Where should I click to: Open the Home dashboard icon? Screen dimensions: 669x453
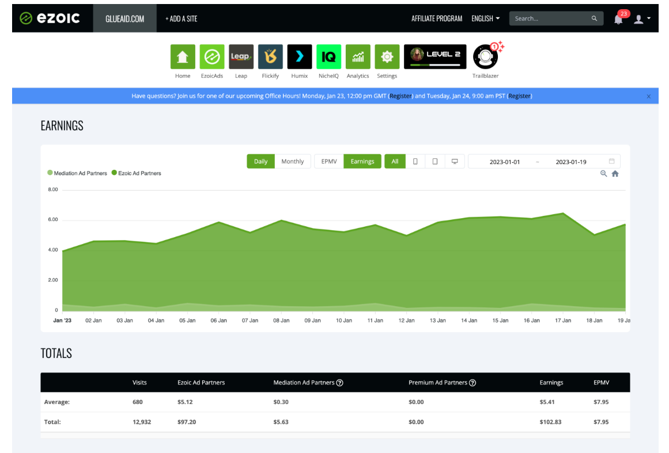183,56
